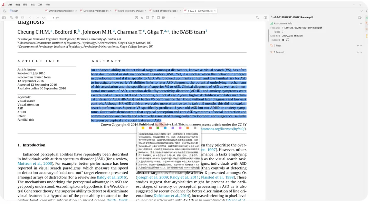Viewport: 373px width, 205px height.
Task: Open the third menu bar item (查看)
Action: pyautogui.click(x=25, y=4)
